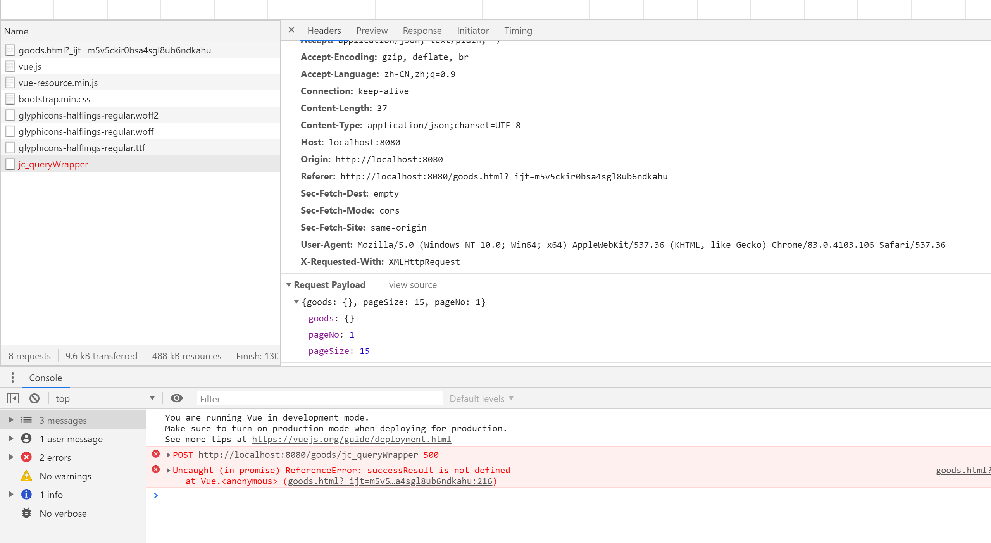Click the bootstrap.min.css file icon
The width and height of the screenshot is (991, 543).
click(x=10, y=99)
